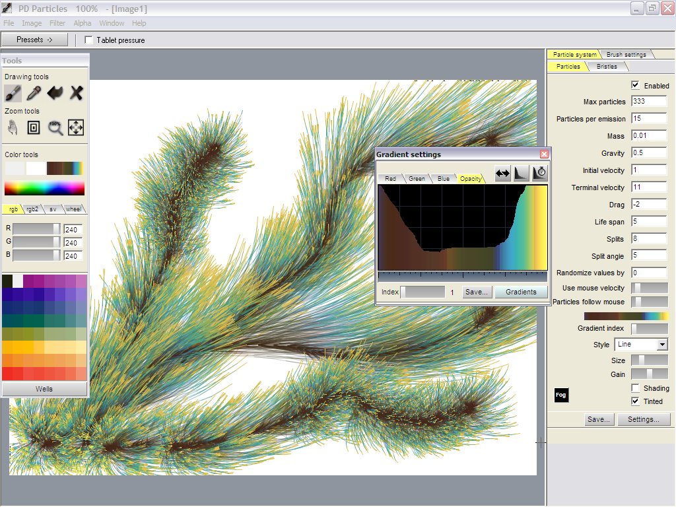Flip gradient with the double-arrow icon
Viewport: 676px width, 507px height.
point(503,173)
